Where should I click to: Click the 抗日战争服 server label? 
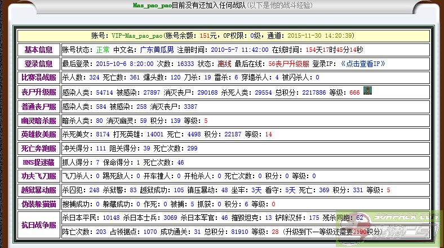pyautogui.click(x=38, y=224)
